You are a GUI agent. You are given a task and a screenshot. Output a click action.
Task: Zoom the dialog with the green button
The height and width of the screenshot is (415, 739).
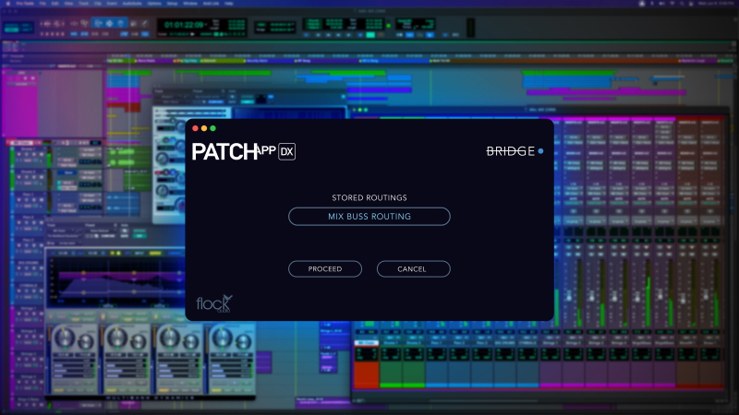[x=213, y=128]
